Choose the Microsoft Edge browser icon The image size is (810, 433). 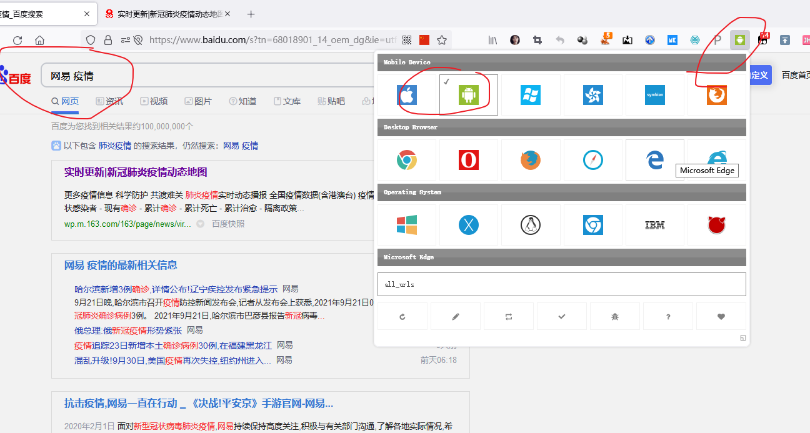coord(655,160)
